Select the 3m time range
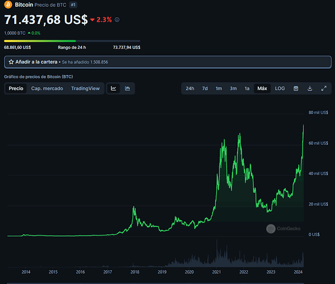335x284 pixels. pyautogui.click(x=233, y=89)
